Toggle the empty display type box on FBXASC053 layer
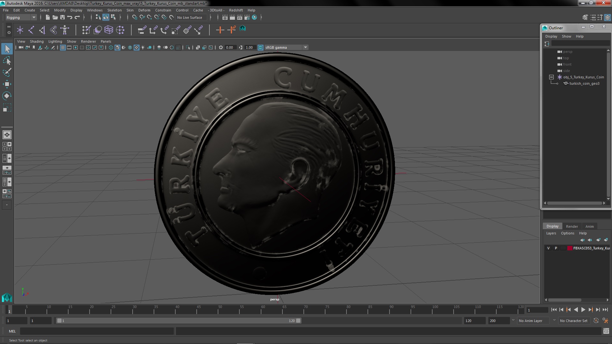Viewport: 612px width, 344px height. (563, 248)
